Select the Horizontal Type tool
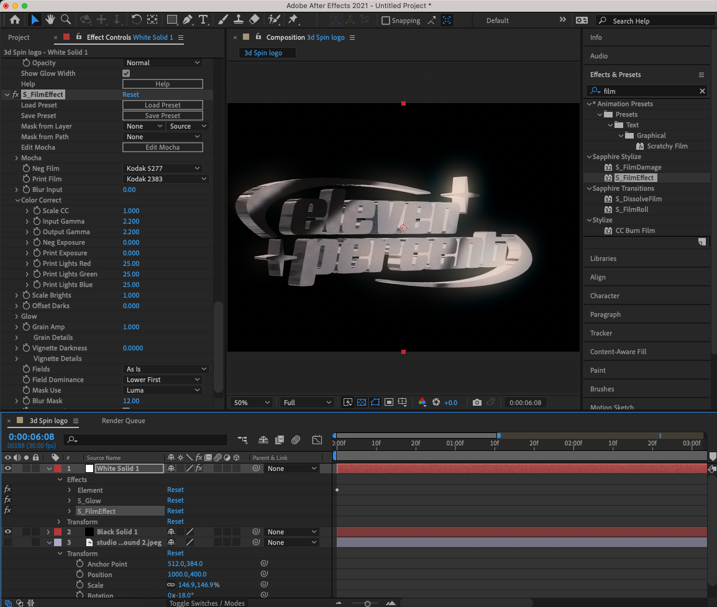The width and height of the screenshot is (717, 607). (203, 19)
